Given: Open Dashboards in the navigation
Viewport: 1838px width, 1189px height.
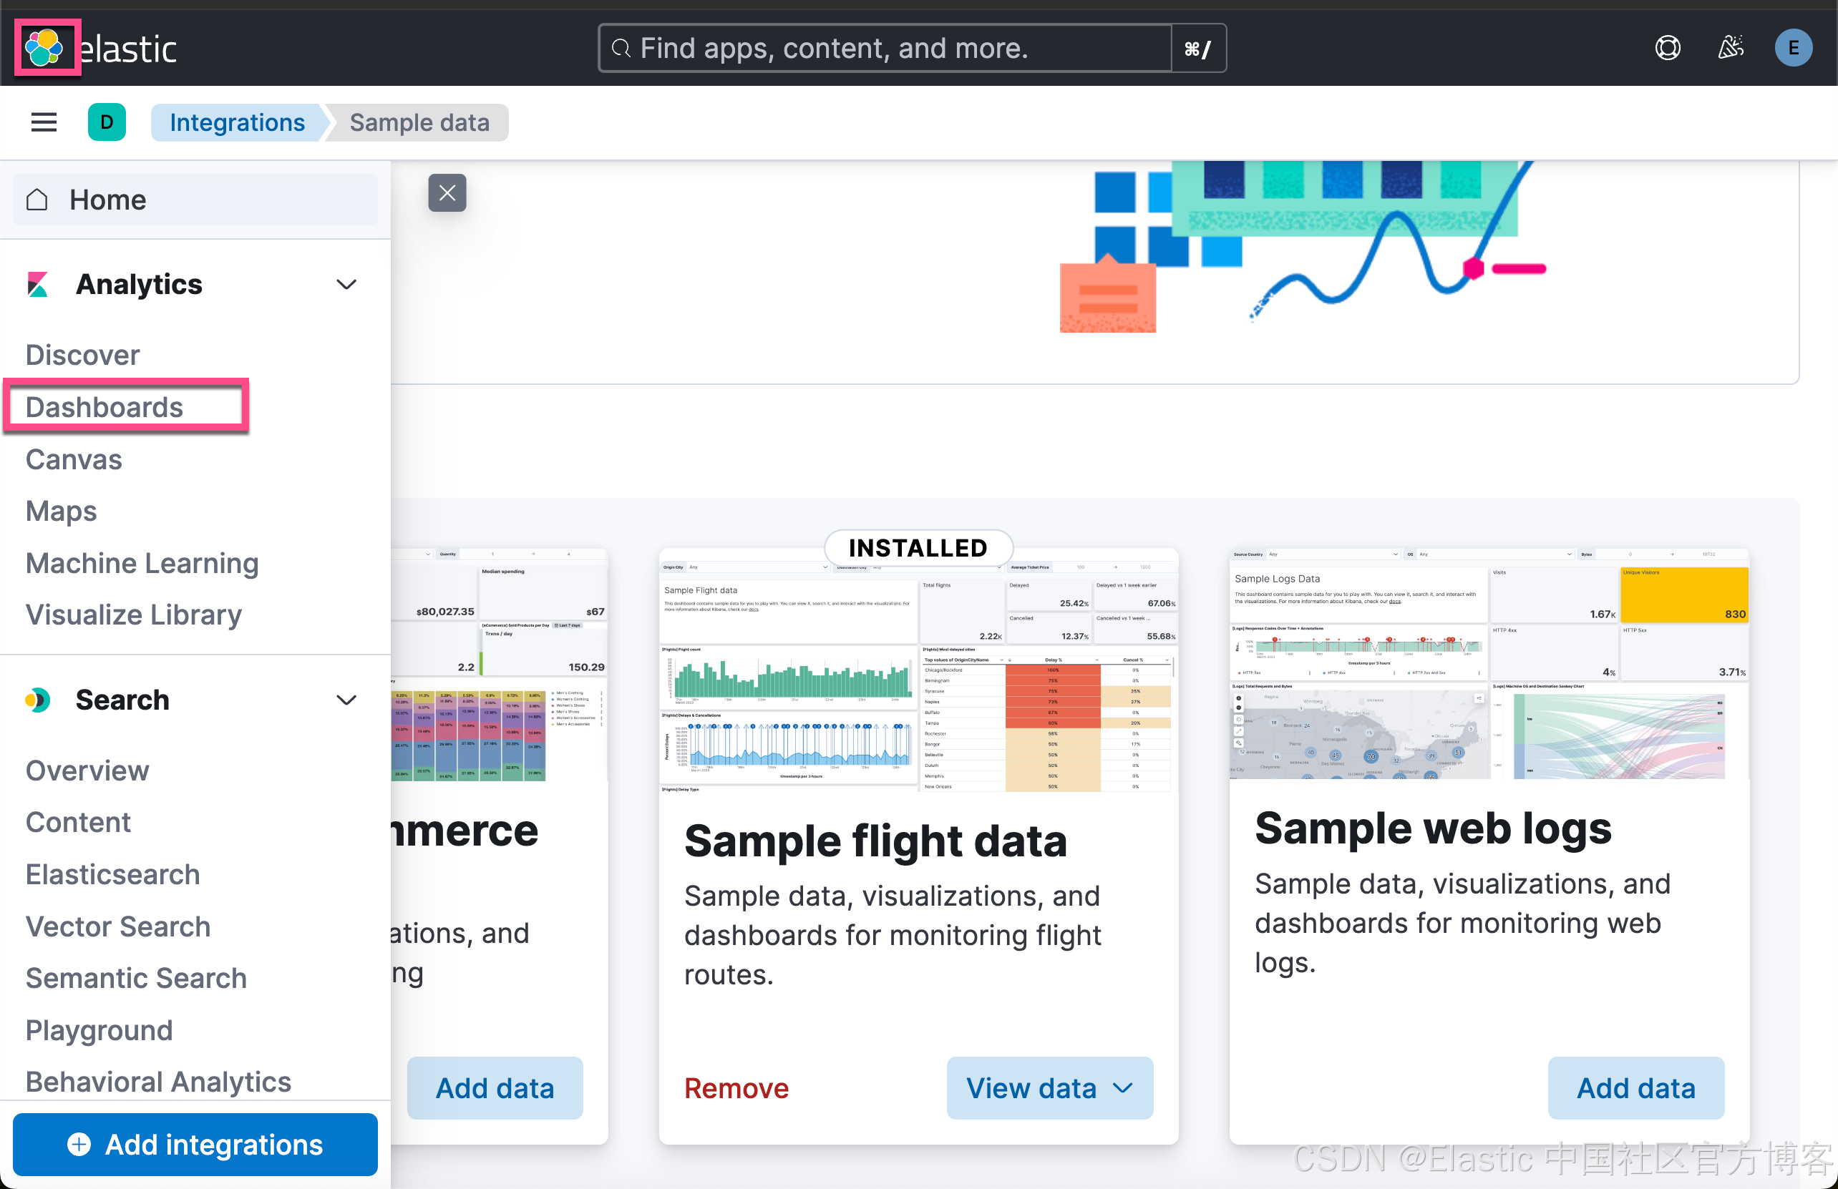Looking at the screenshot, I should click(x=104, y=407).
